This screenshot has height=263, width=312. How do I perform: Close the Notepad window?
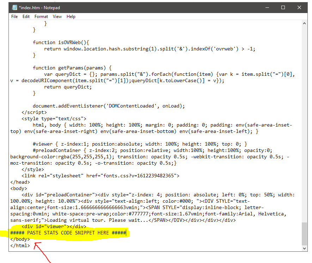point(299,7)
